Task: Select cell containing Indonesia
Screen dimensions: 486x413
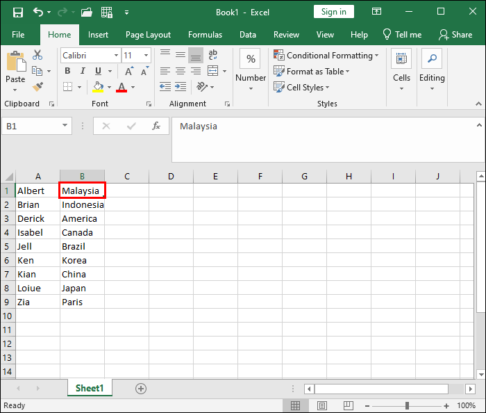Action: pos(82,204)
